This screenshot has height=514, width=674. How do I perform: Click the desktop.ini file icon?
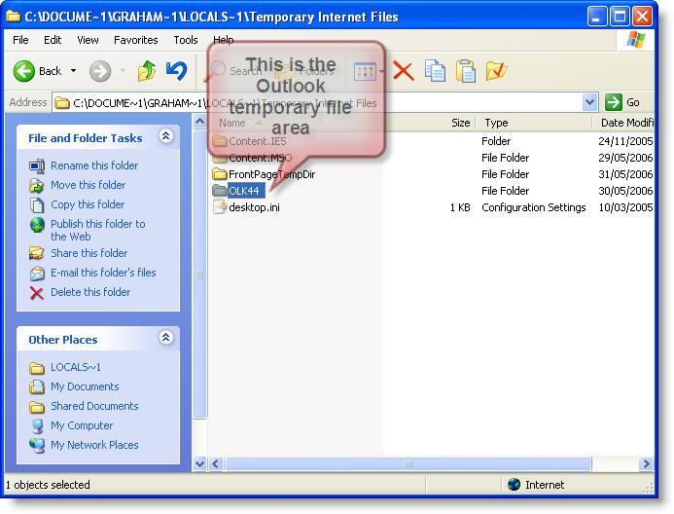(x=220, y=207)
